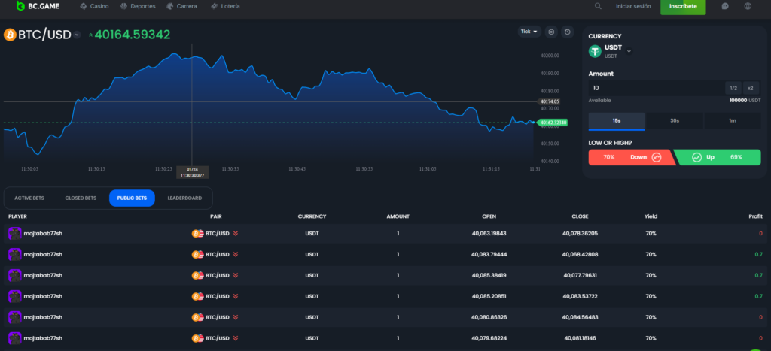This screenshot has width=771, height=351.
Task: Open the chat bubble icon
Action: [725, 6]
